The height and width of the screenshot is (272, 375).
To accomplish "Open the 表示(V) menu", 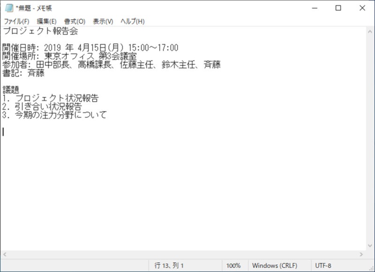I will click(103, 22).
